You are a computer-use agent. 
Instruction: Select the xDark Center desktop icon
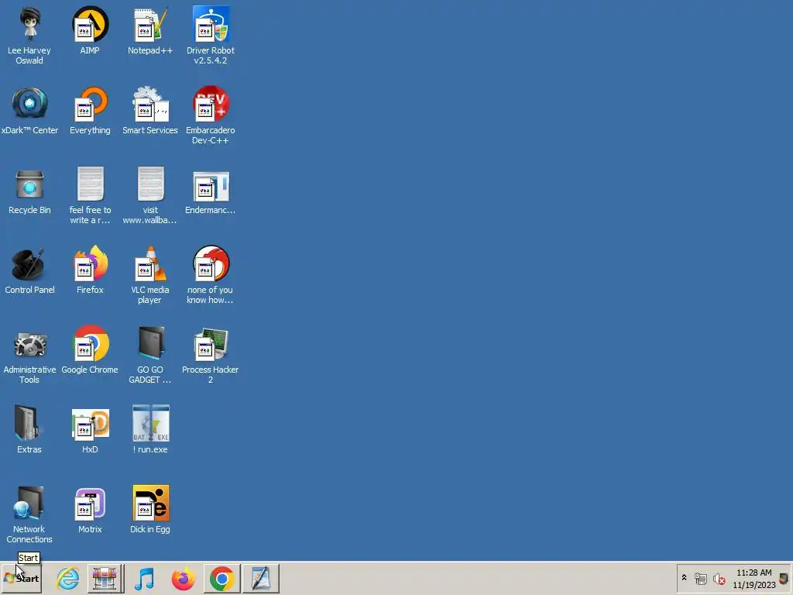29,111
